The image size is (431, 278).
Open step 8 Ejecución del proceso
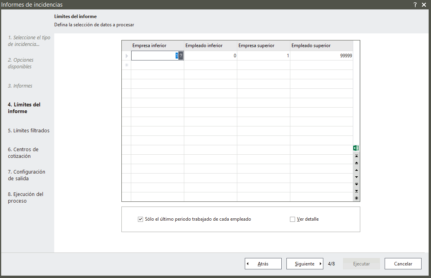(x=26, y=198)
